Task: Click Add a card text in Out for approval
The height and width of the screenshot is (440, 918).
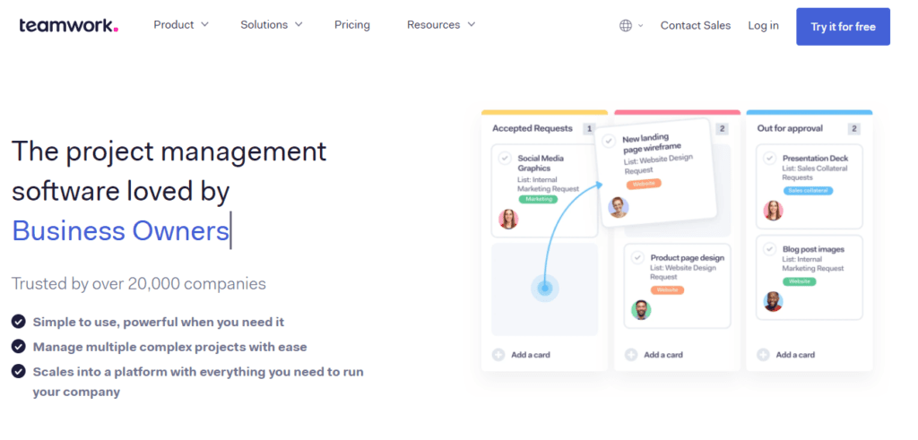Action: click(795, 355)
